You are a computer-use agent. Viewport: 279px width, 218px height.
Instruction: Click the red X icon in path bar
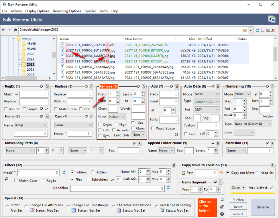(x=273, y=31)
